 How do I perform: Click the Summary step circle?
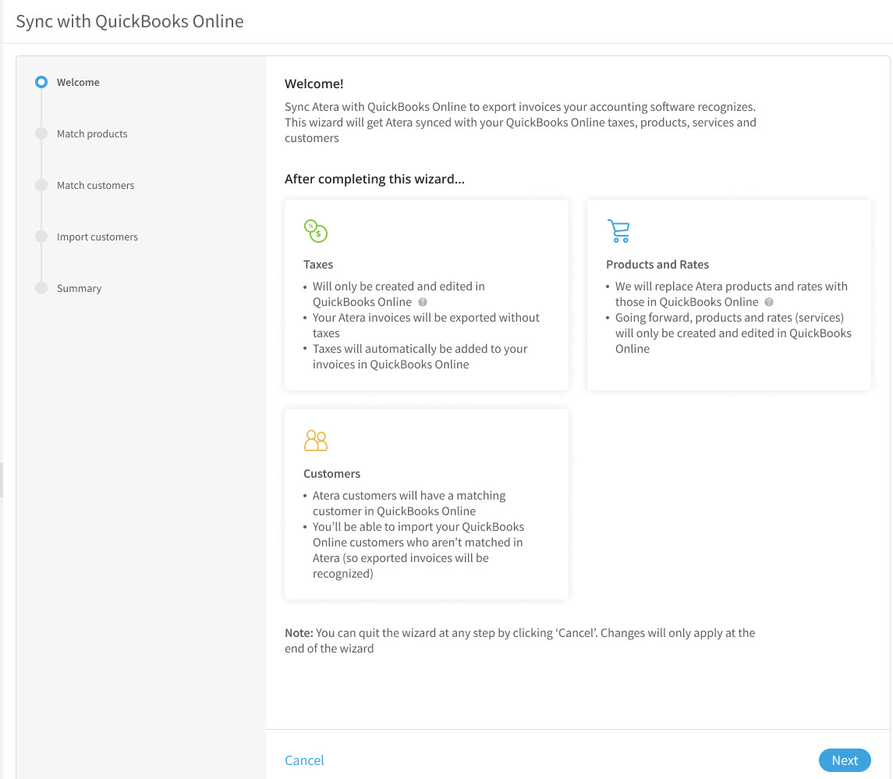point(41,288)
